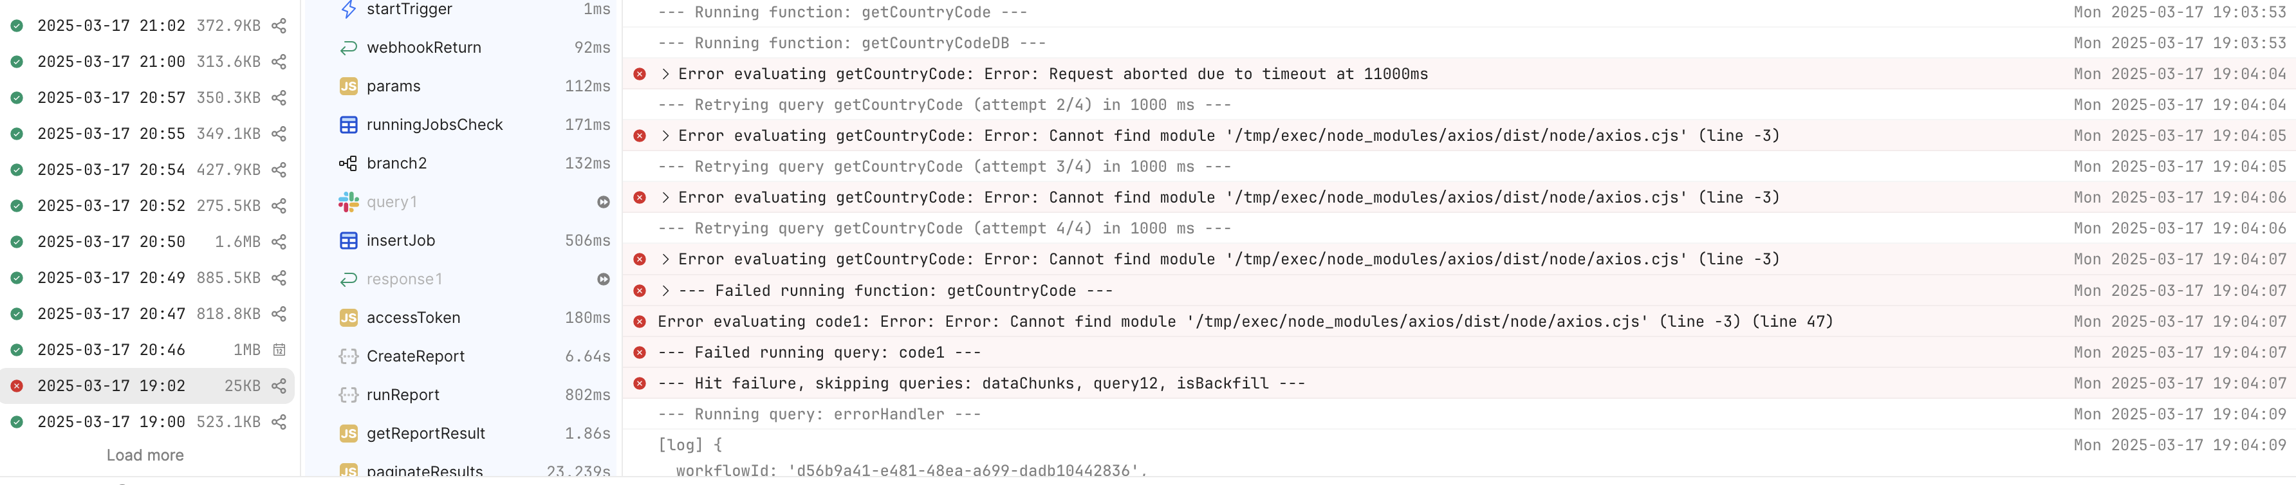This screenshot has height=485, width=2296.
Task: Click share icon for 20:50 run
Action: (279, 242)
